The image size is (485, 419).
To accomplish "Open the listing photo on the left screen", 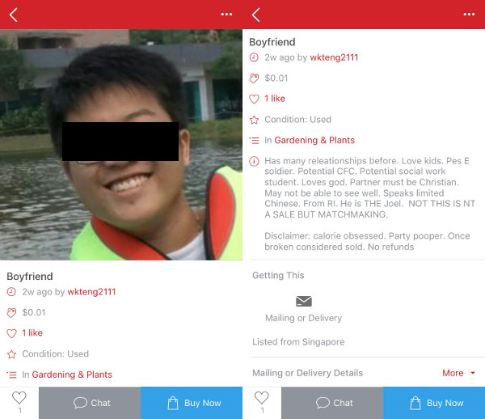I will pos(121,145).
